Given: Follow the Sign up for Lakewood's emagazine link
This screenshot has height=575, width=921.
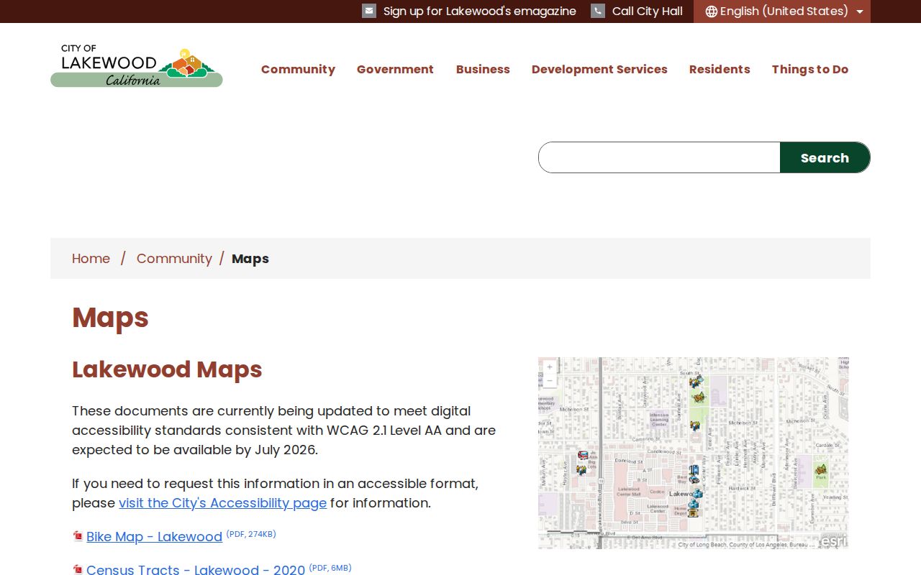Looking at the screenshot, I should click(480, 11).
